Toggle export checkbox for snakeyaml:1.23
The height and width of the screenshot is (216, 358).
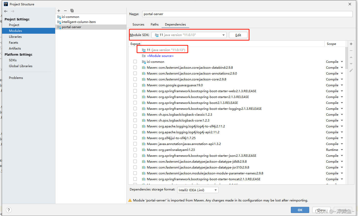pos(135,150)
